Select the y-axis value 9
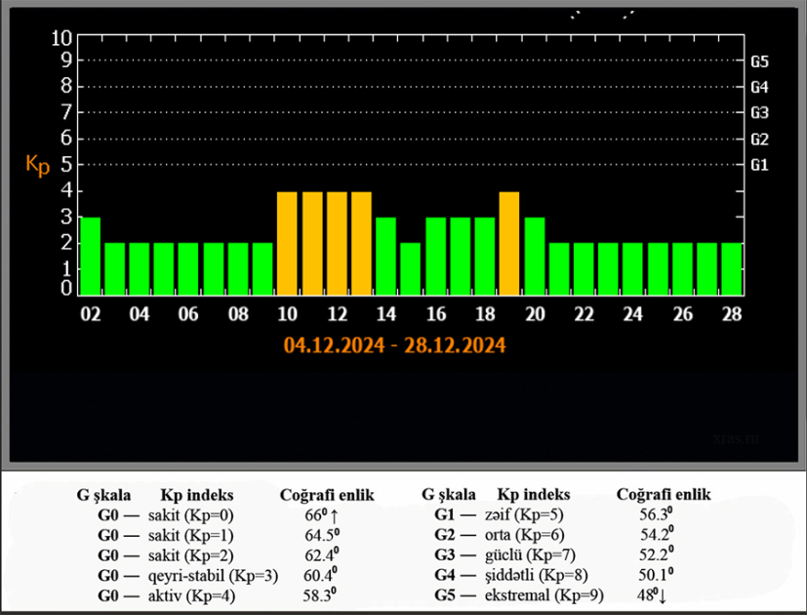Image resolution: width=807 pixels, height=615 pixels. coord(66,61)
